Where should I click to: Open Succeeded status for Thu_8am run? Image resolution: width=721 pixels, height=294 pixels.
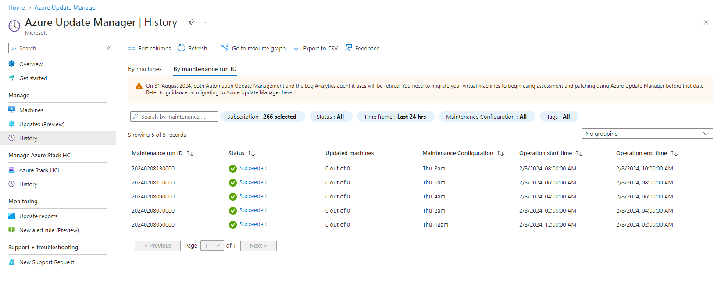point(253,168)
